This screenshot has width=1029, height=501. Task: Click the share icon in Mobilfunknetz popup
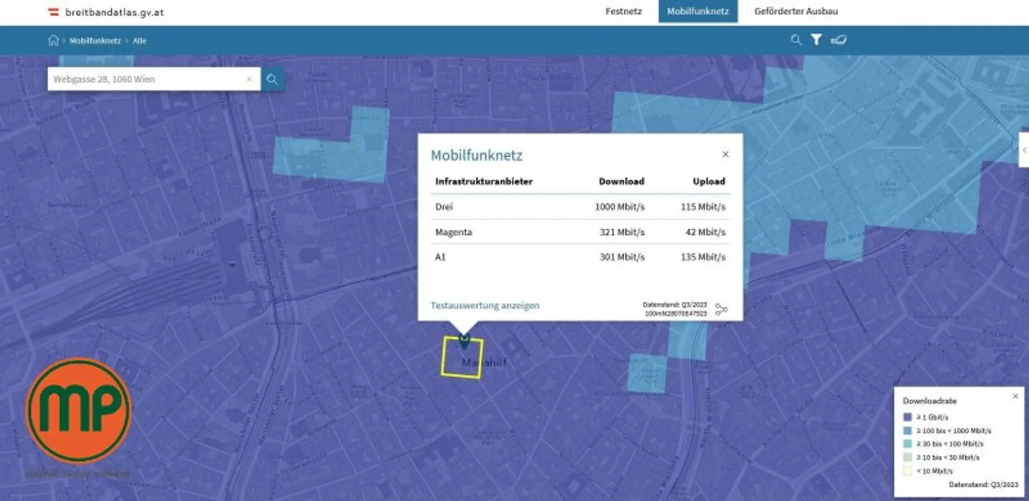click(721, 309)
